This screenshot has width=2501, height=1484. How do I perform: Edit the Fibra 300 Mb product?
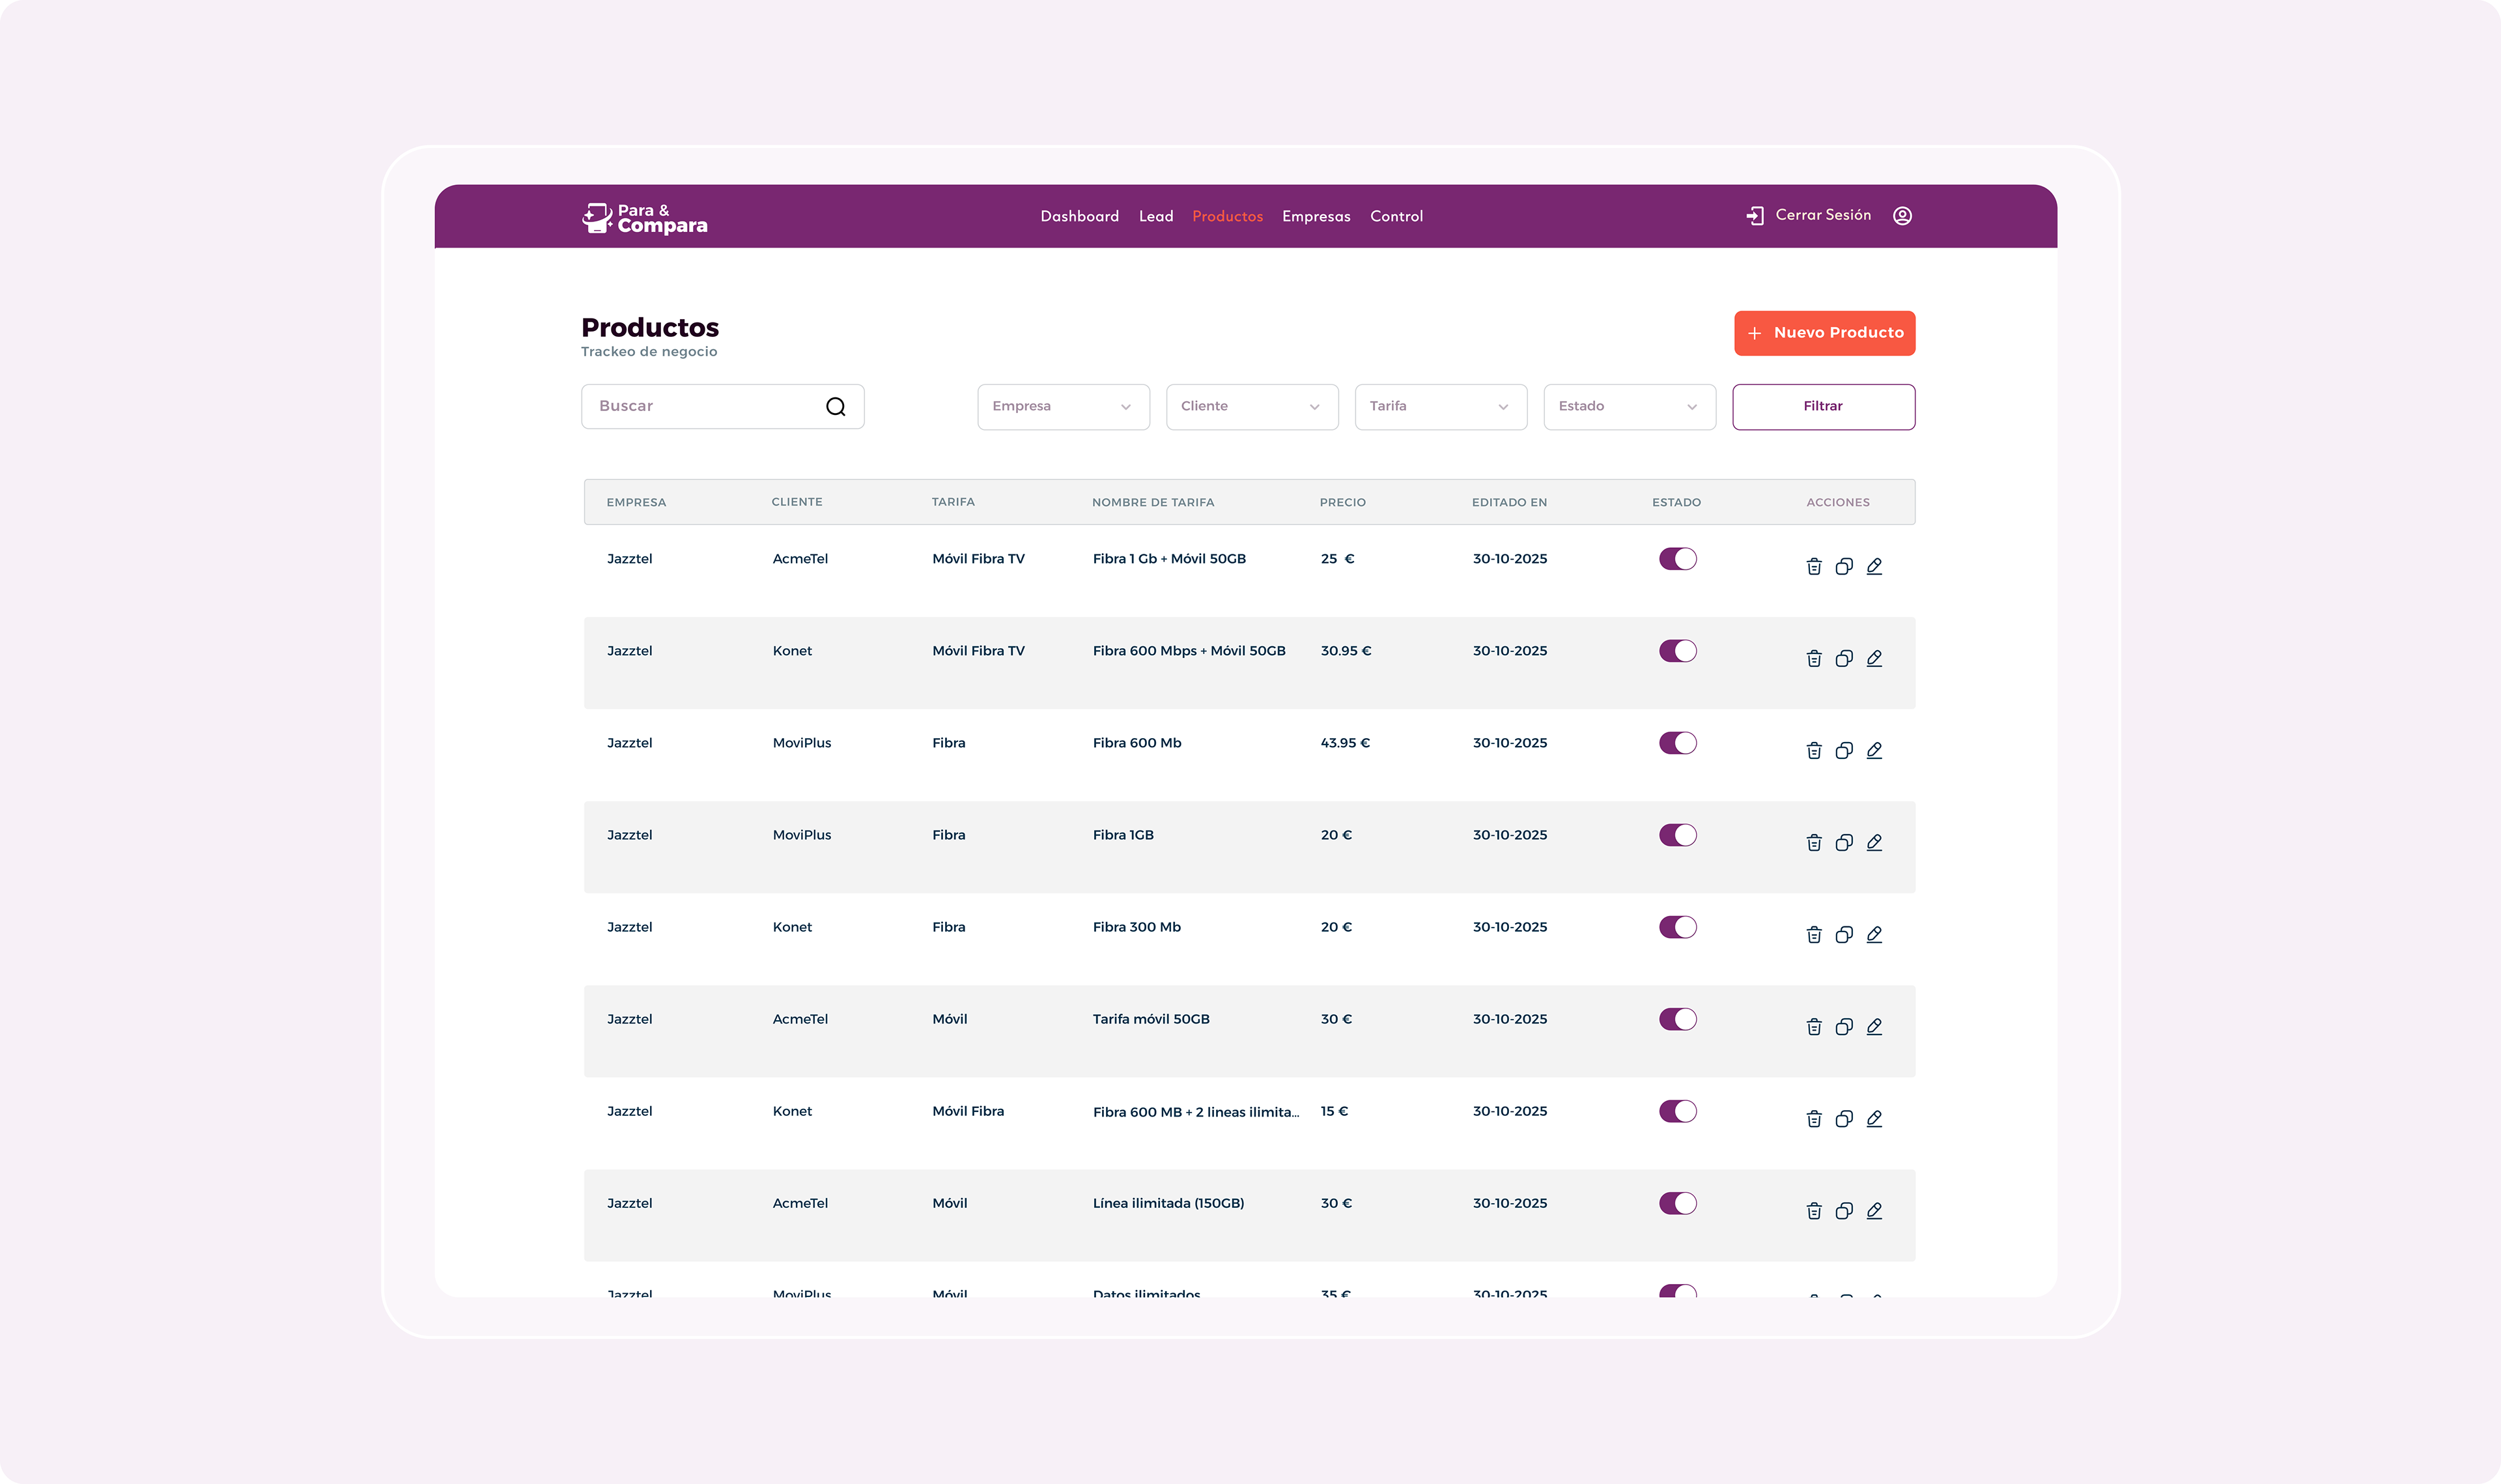[1874, 935]
